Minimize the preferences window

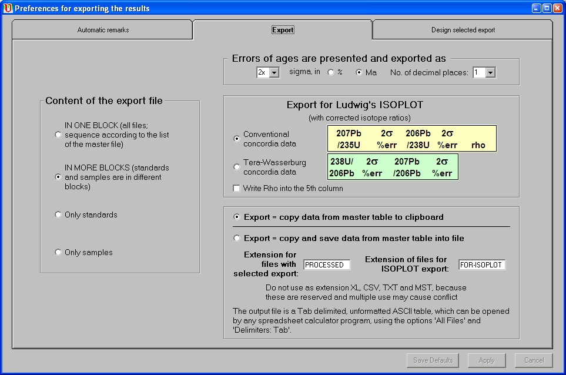[537, 8]
